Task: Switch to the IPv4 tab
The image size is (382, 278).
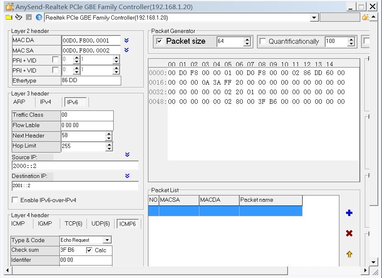Action: 46,102
